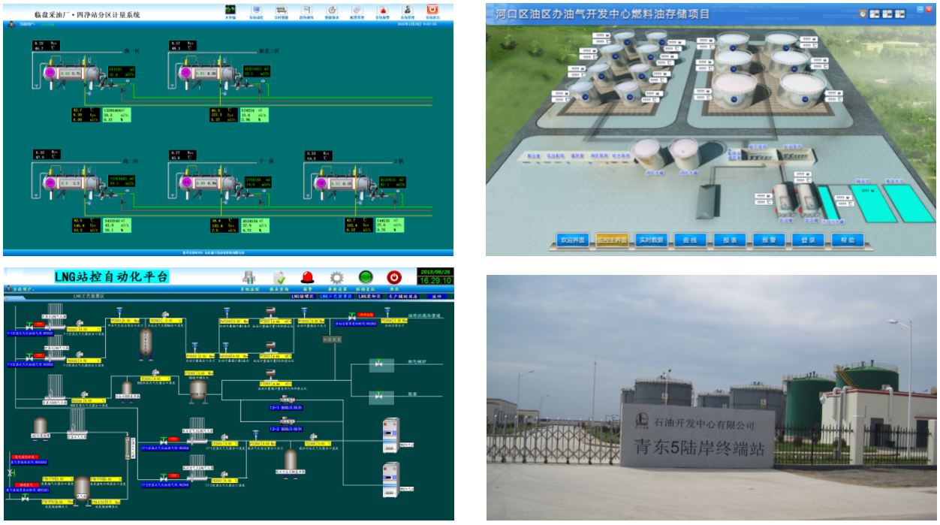
Task: Open the gear parameter settings icon
Action: [337, 277]
